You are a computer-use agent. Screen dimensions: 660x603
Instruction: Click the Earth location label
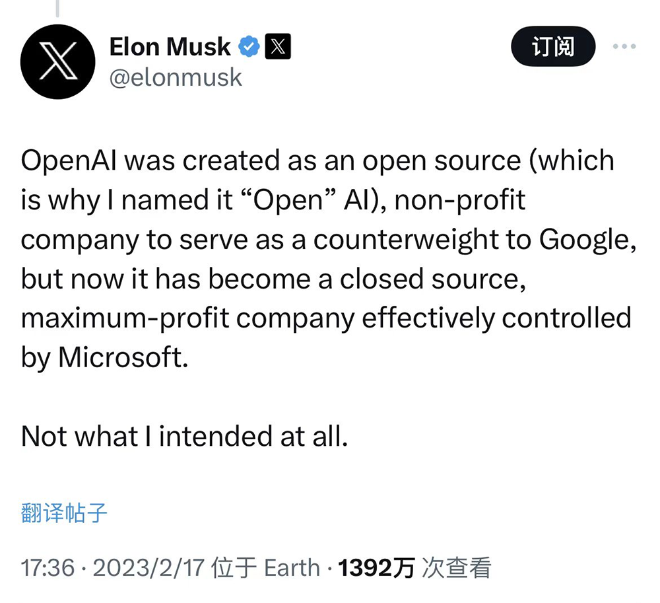(x=292, y=567)
